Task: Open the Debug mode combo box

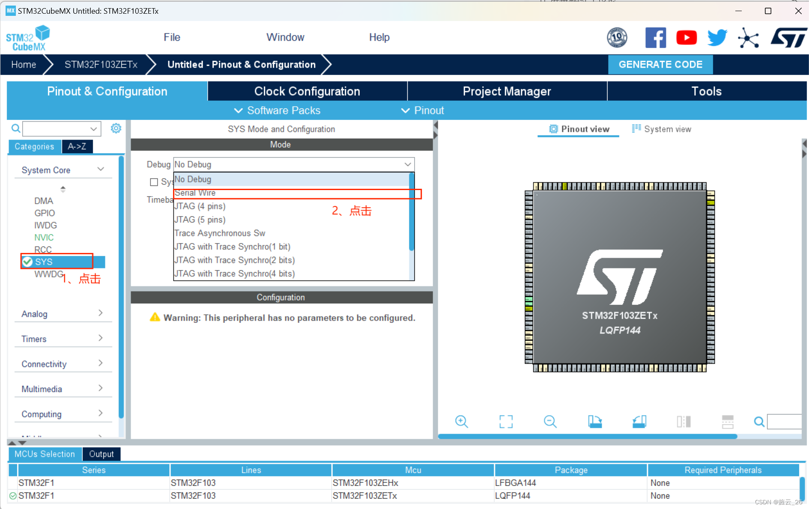Action: pos(294,164)
